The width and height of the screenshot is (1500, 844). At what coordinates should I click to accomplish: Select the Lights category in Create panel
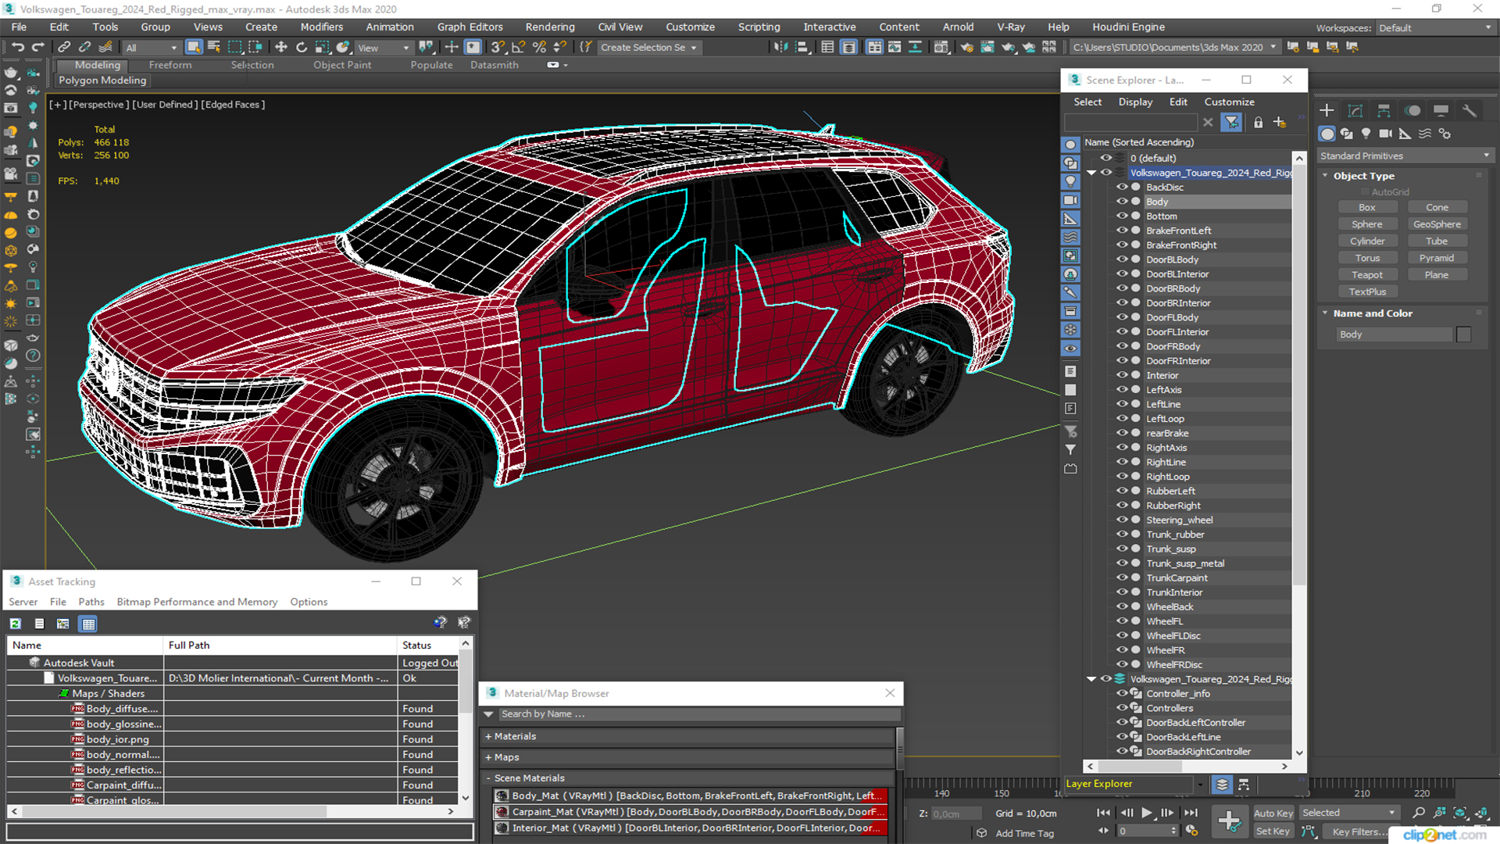coord(1366,134)
